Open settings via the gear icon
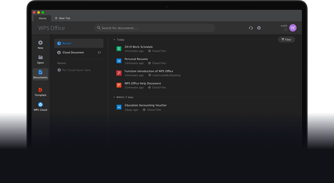 click(259, 28)
